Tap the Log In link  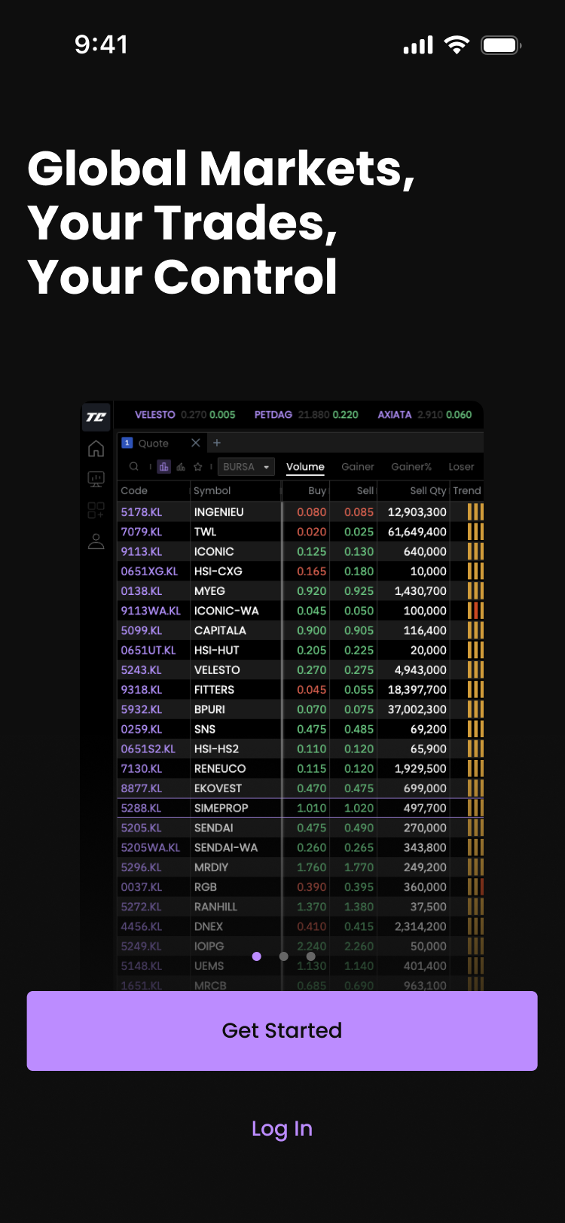point(282,1128)
